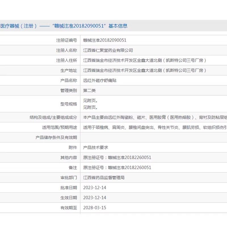Select the 第二类 category value

(89, 91)
